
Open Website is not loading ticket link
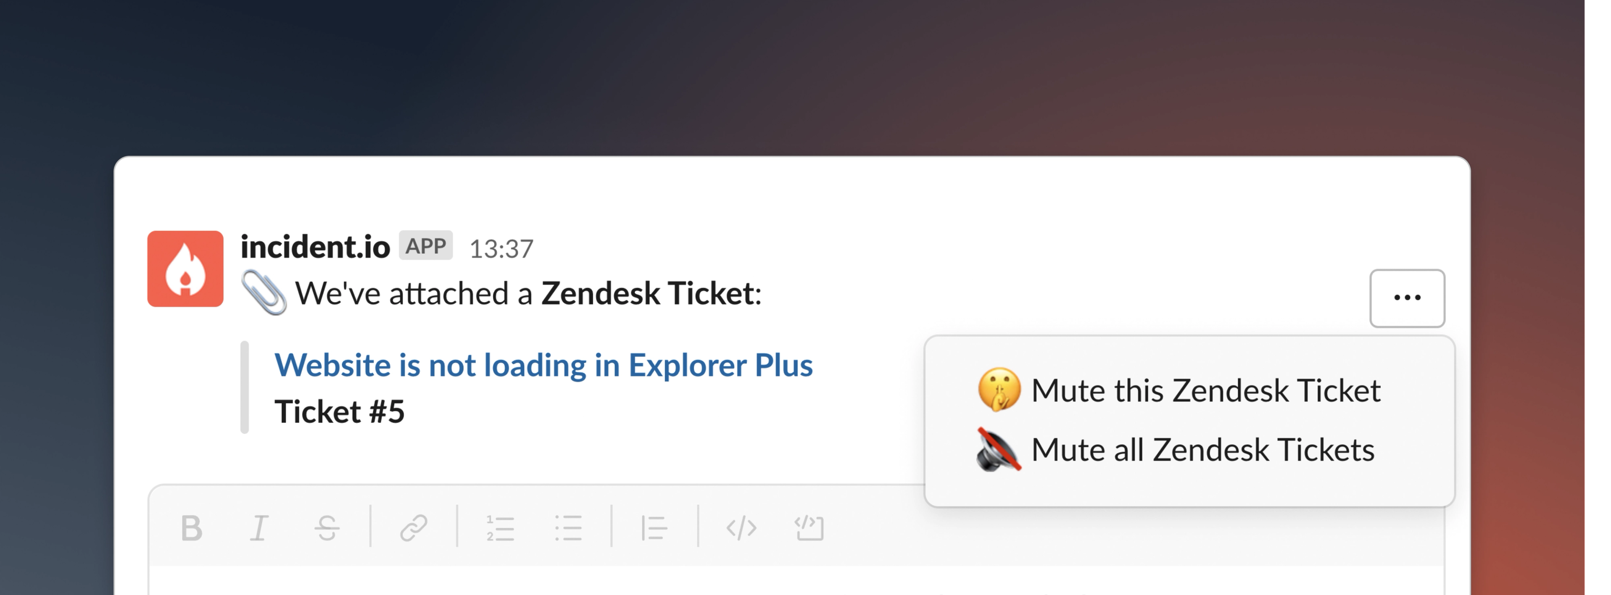click(543, 365)
